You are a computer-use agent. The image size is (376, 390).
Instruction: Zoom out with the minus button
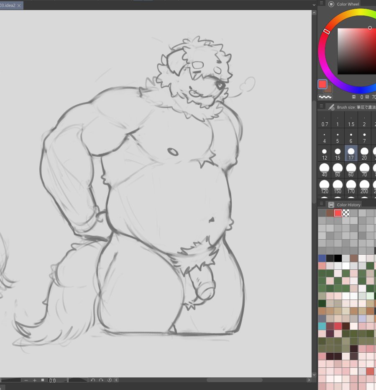click(x=26, y=380)
